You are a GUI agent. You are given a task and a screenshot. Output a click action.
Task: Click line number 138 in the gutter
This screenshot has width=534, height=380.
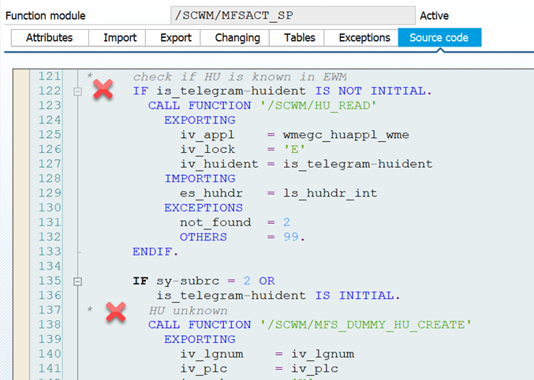tap(50, 325)
